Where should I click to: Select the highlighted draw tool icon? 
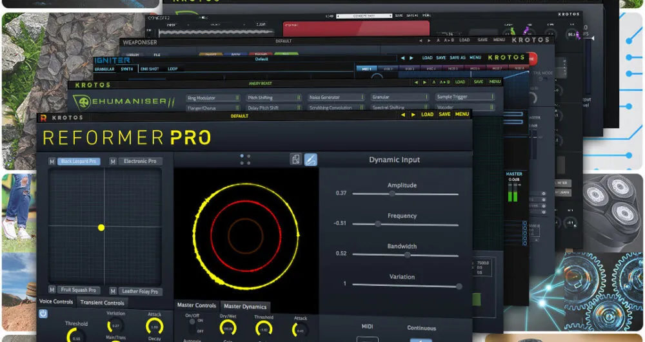pos(311,159)
